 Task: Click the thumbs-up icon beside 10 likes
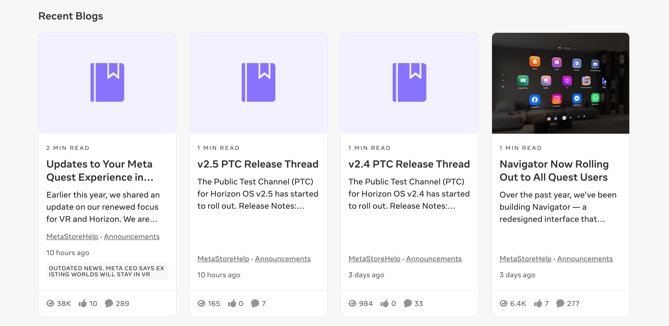click(x=83, y=303)
